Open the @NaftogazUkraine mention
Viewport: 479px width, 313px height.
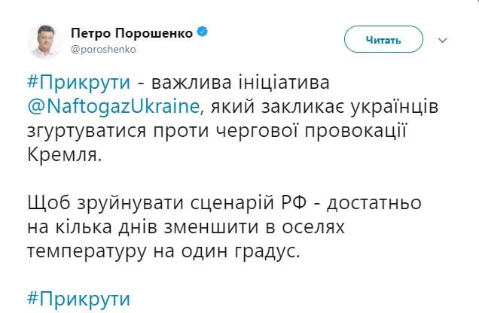pyautogui.click(x=115, y=107)
